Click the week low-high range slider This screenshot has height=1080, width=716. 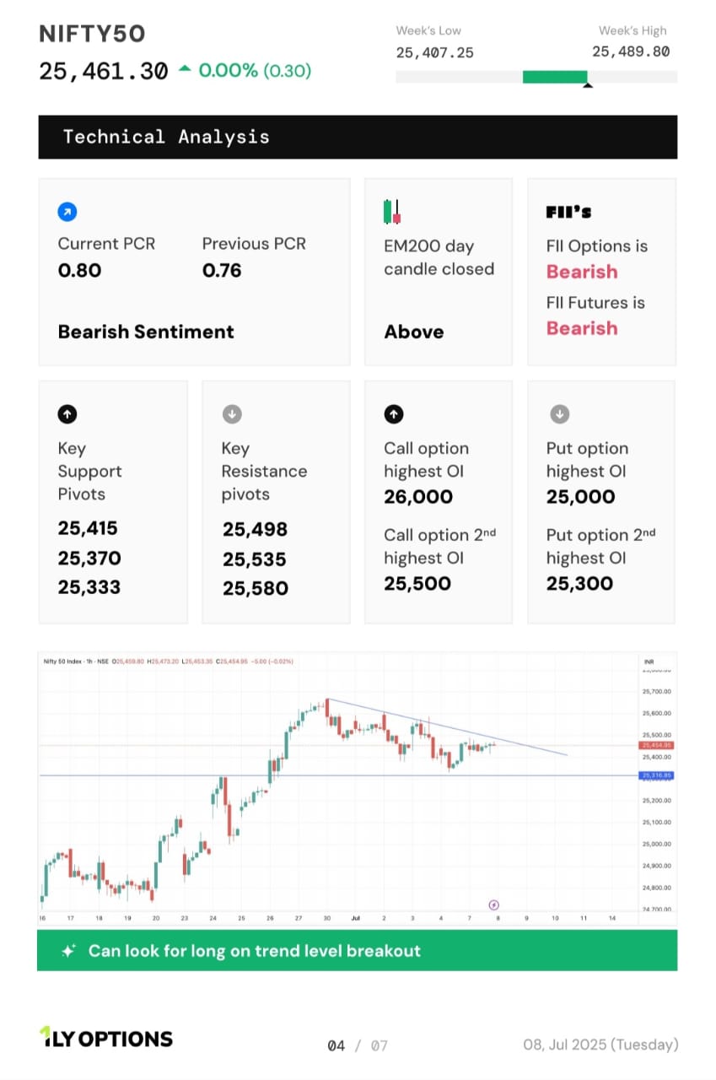point(536,77)
